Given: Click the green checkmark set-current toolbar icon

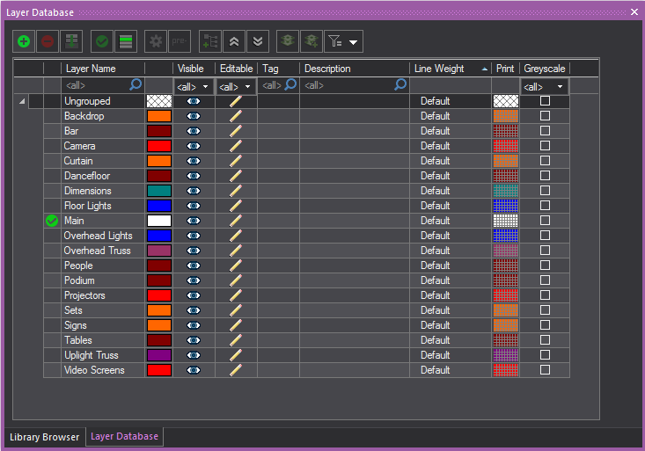Looking at the screenshot, I should pos(102,40).
